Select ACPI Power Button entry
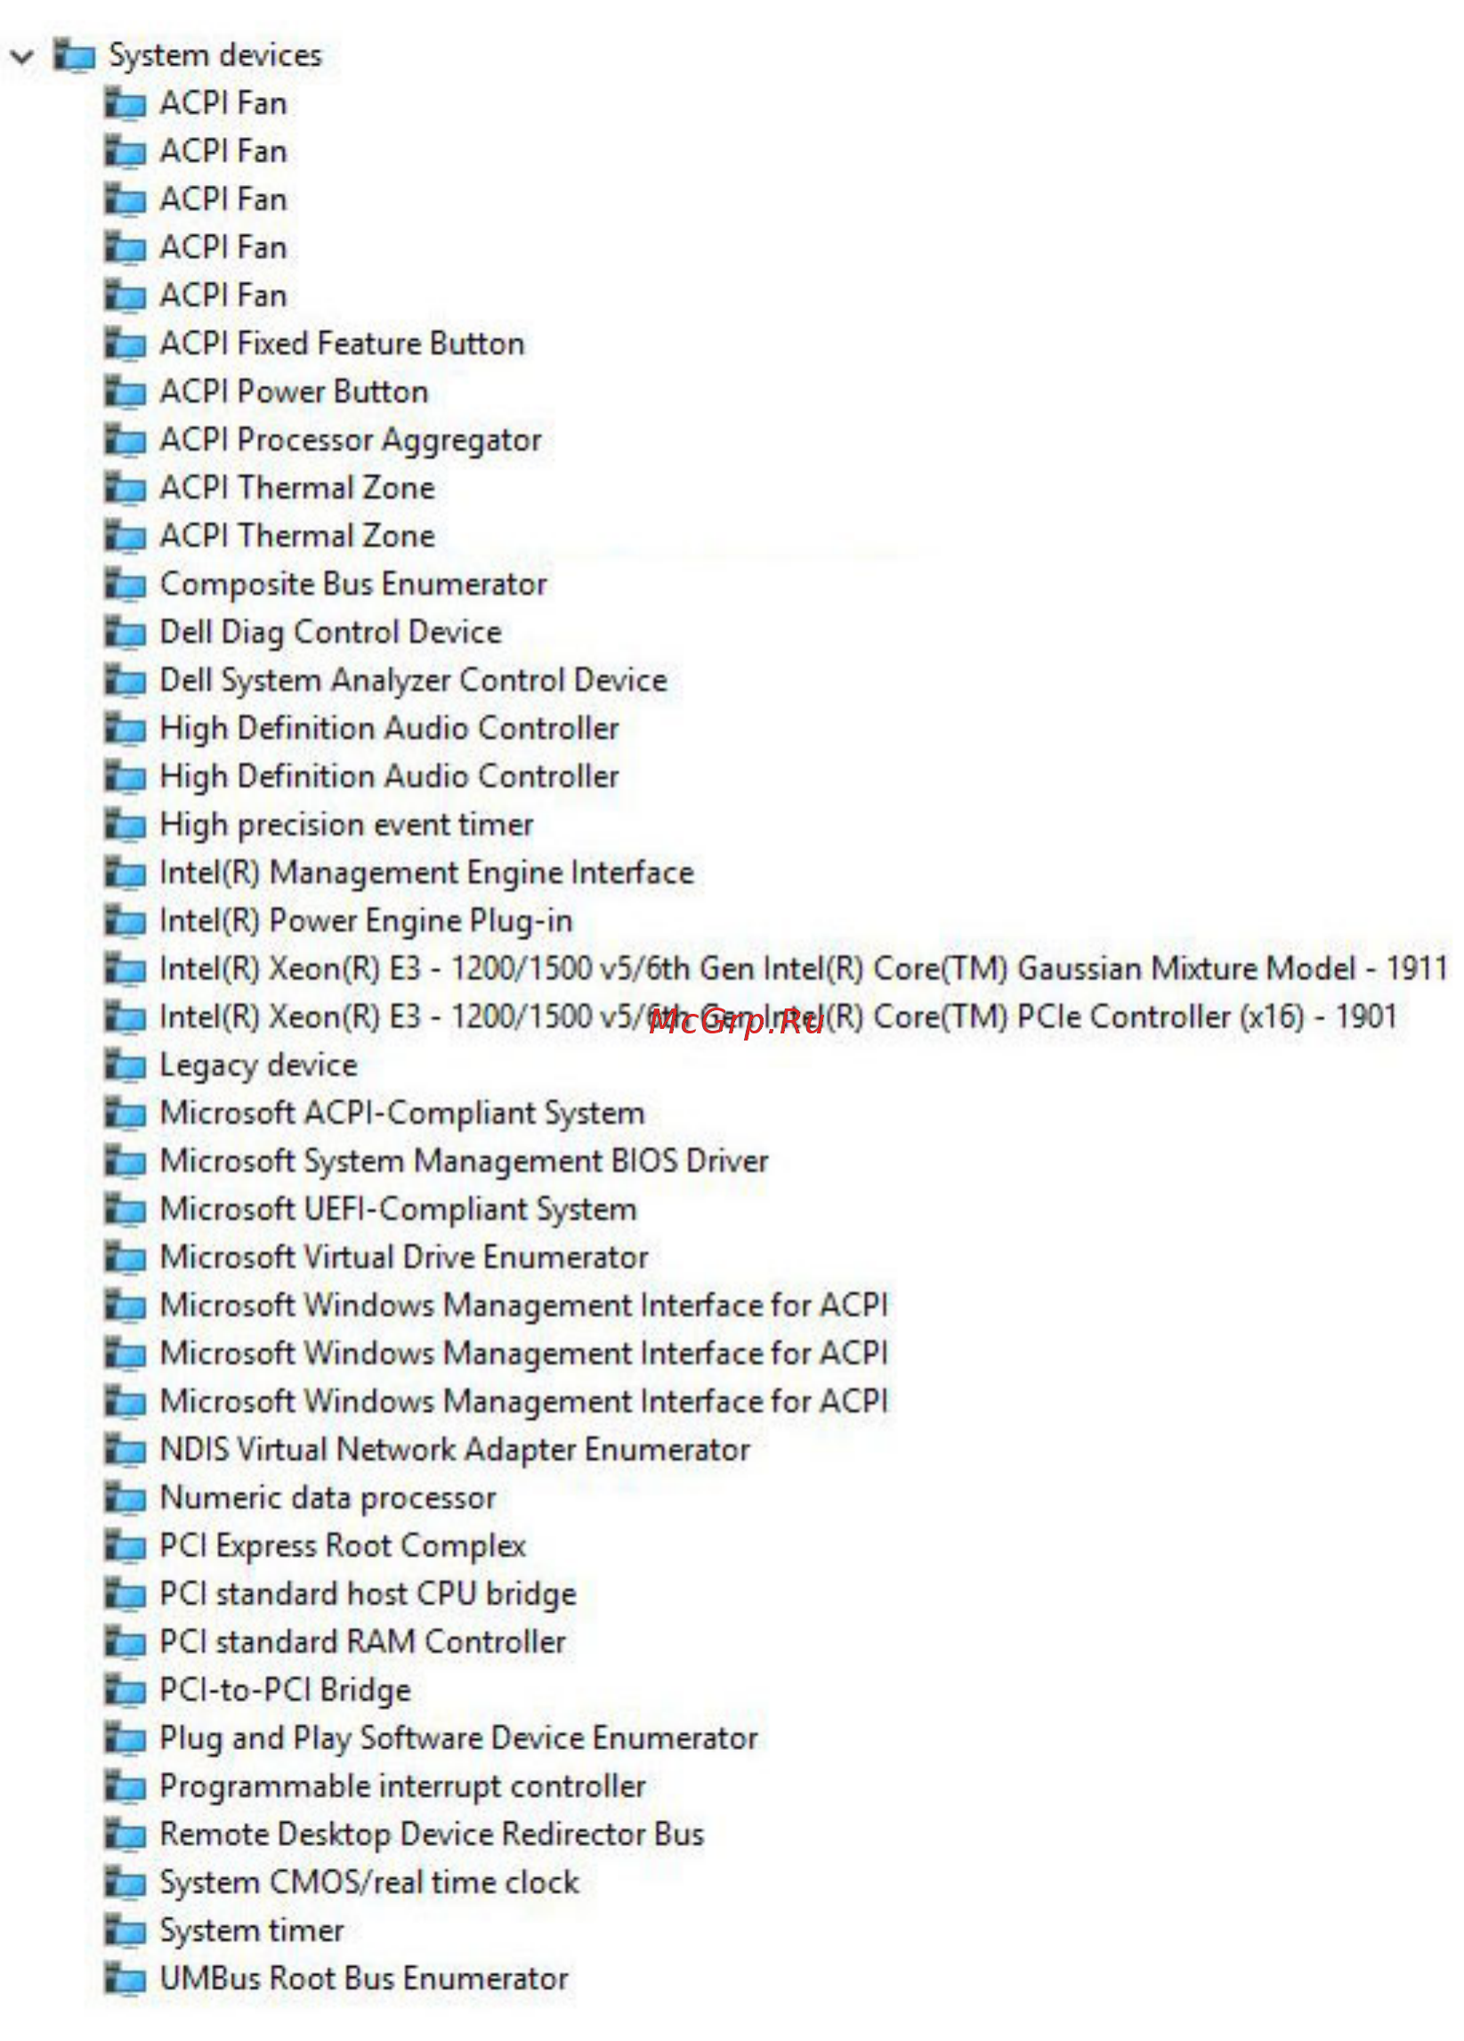 pyautogui.click(x=295, y=391)
